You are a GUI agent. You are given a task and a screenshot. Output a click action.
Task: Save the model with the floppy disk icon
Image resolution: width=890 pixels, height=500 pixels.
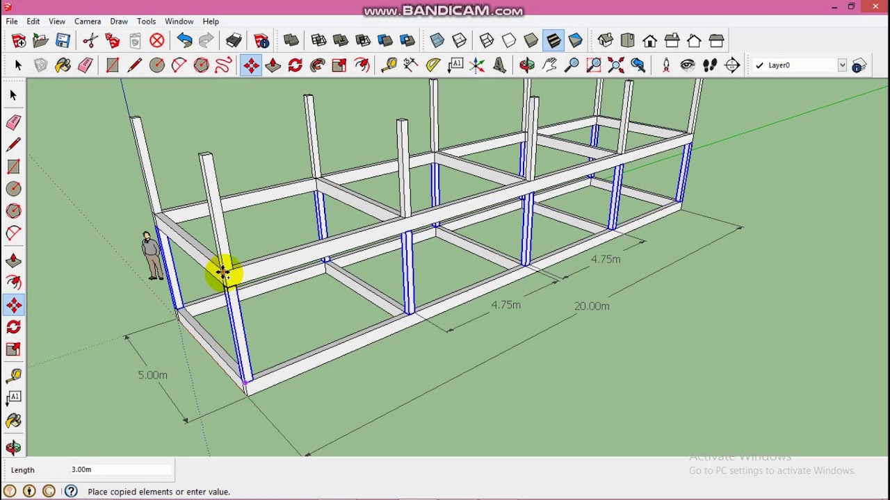click(x=63, y=40)
